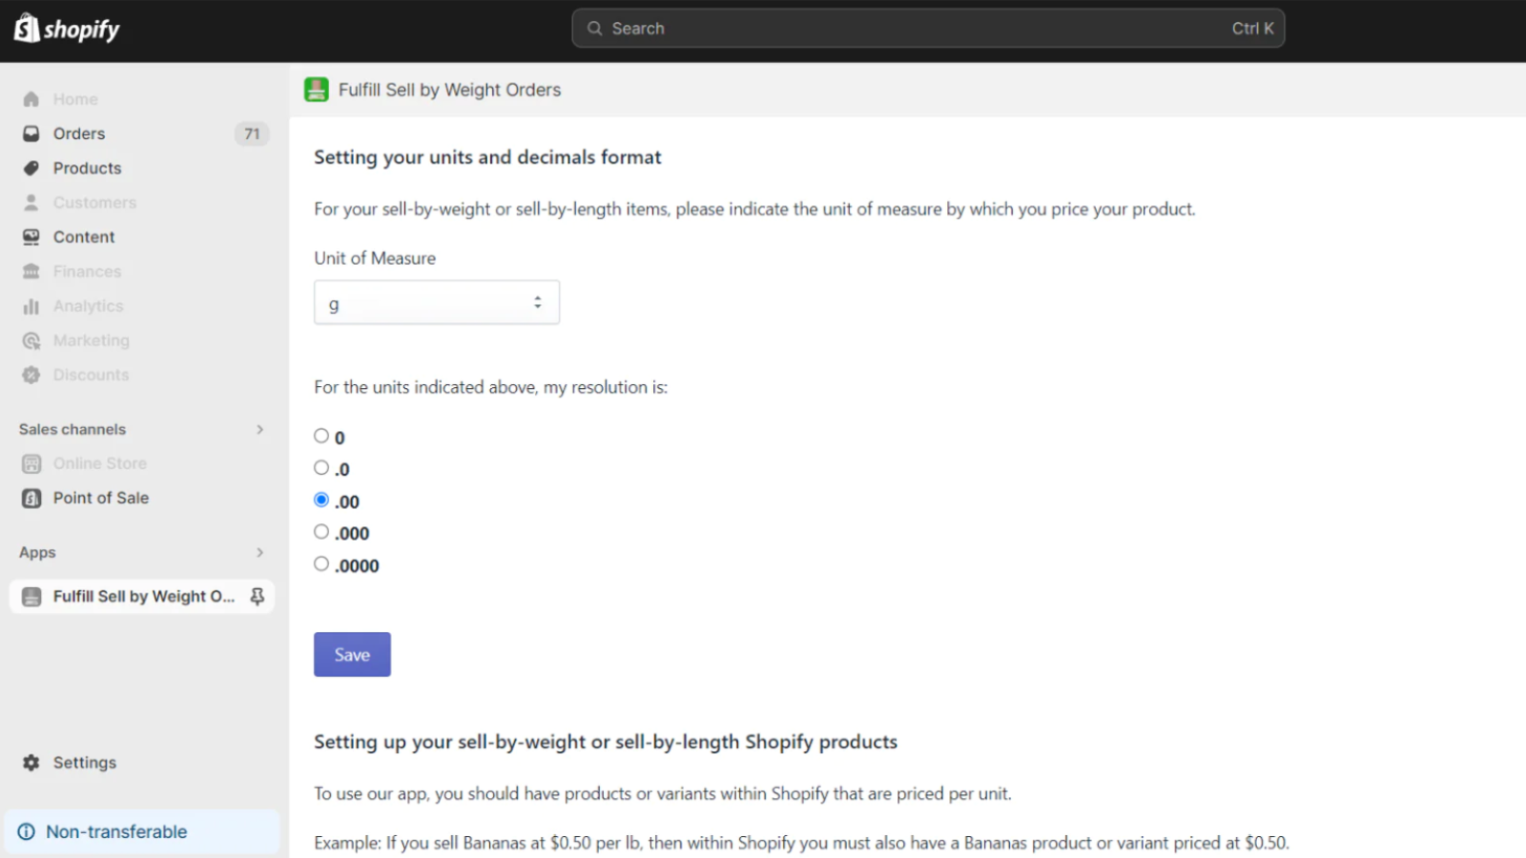Expand the Sales channels section
The height and width of the screenshot is (858, 1526).
[259, 429]
